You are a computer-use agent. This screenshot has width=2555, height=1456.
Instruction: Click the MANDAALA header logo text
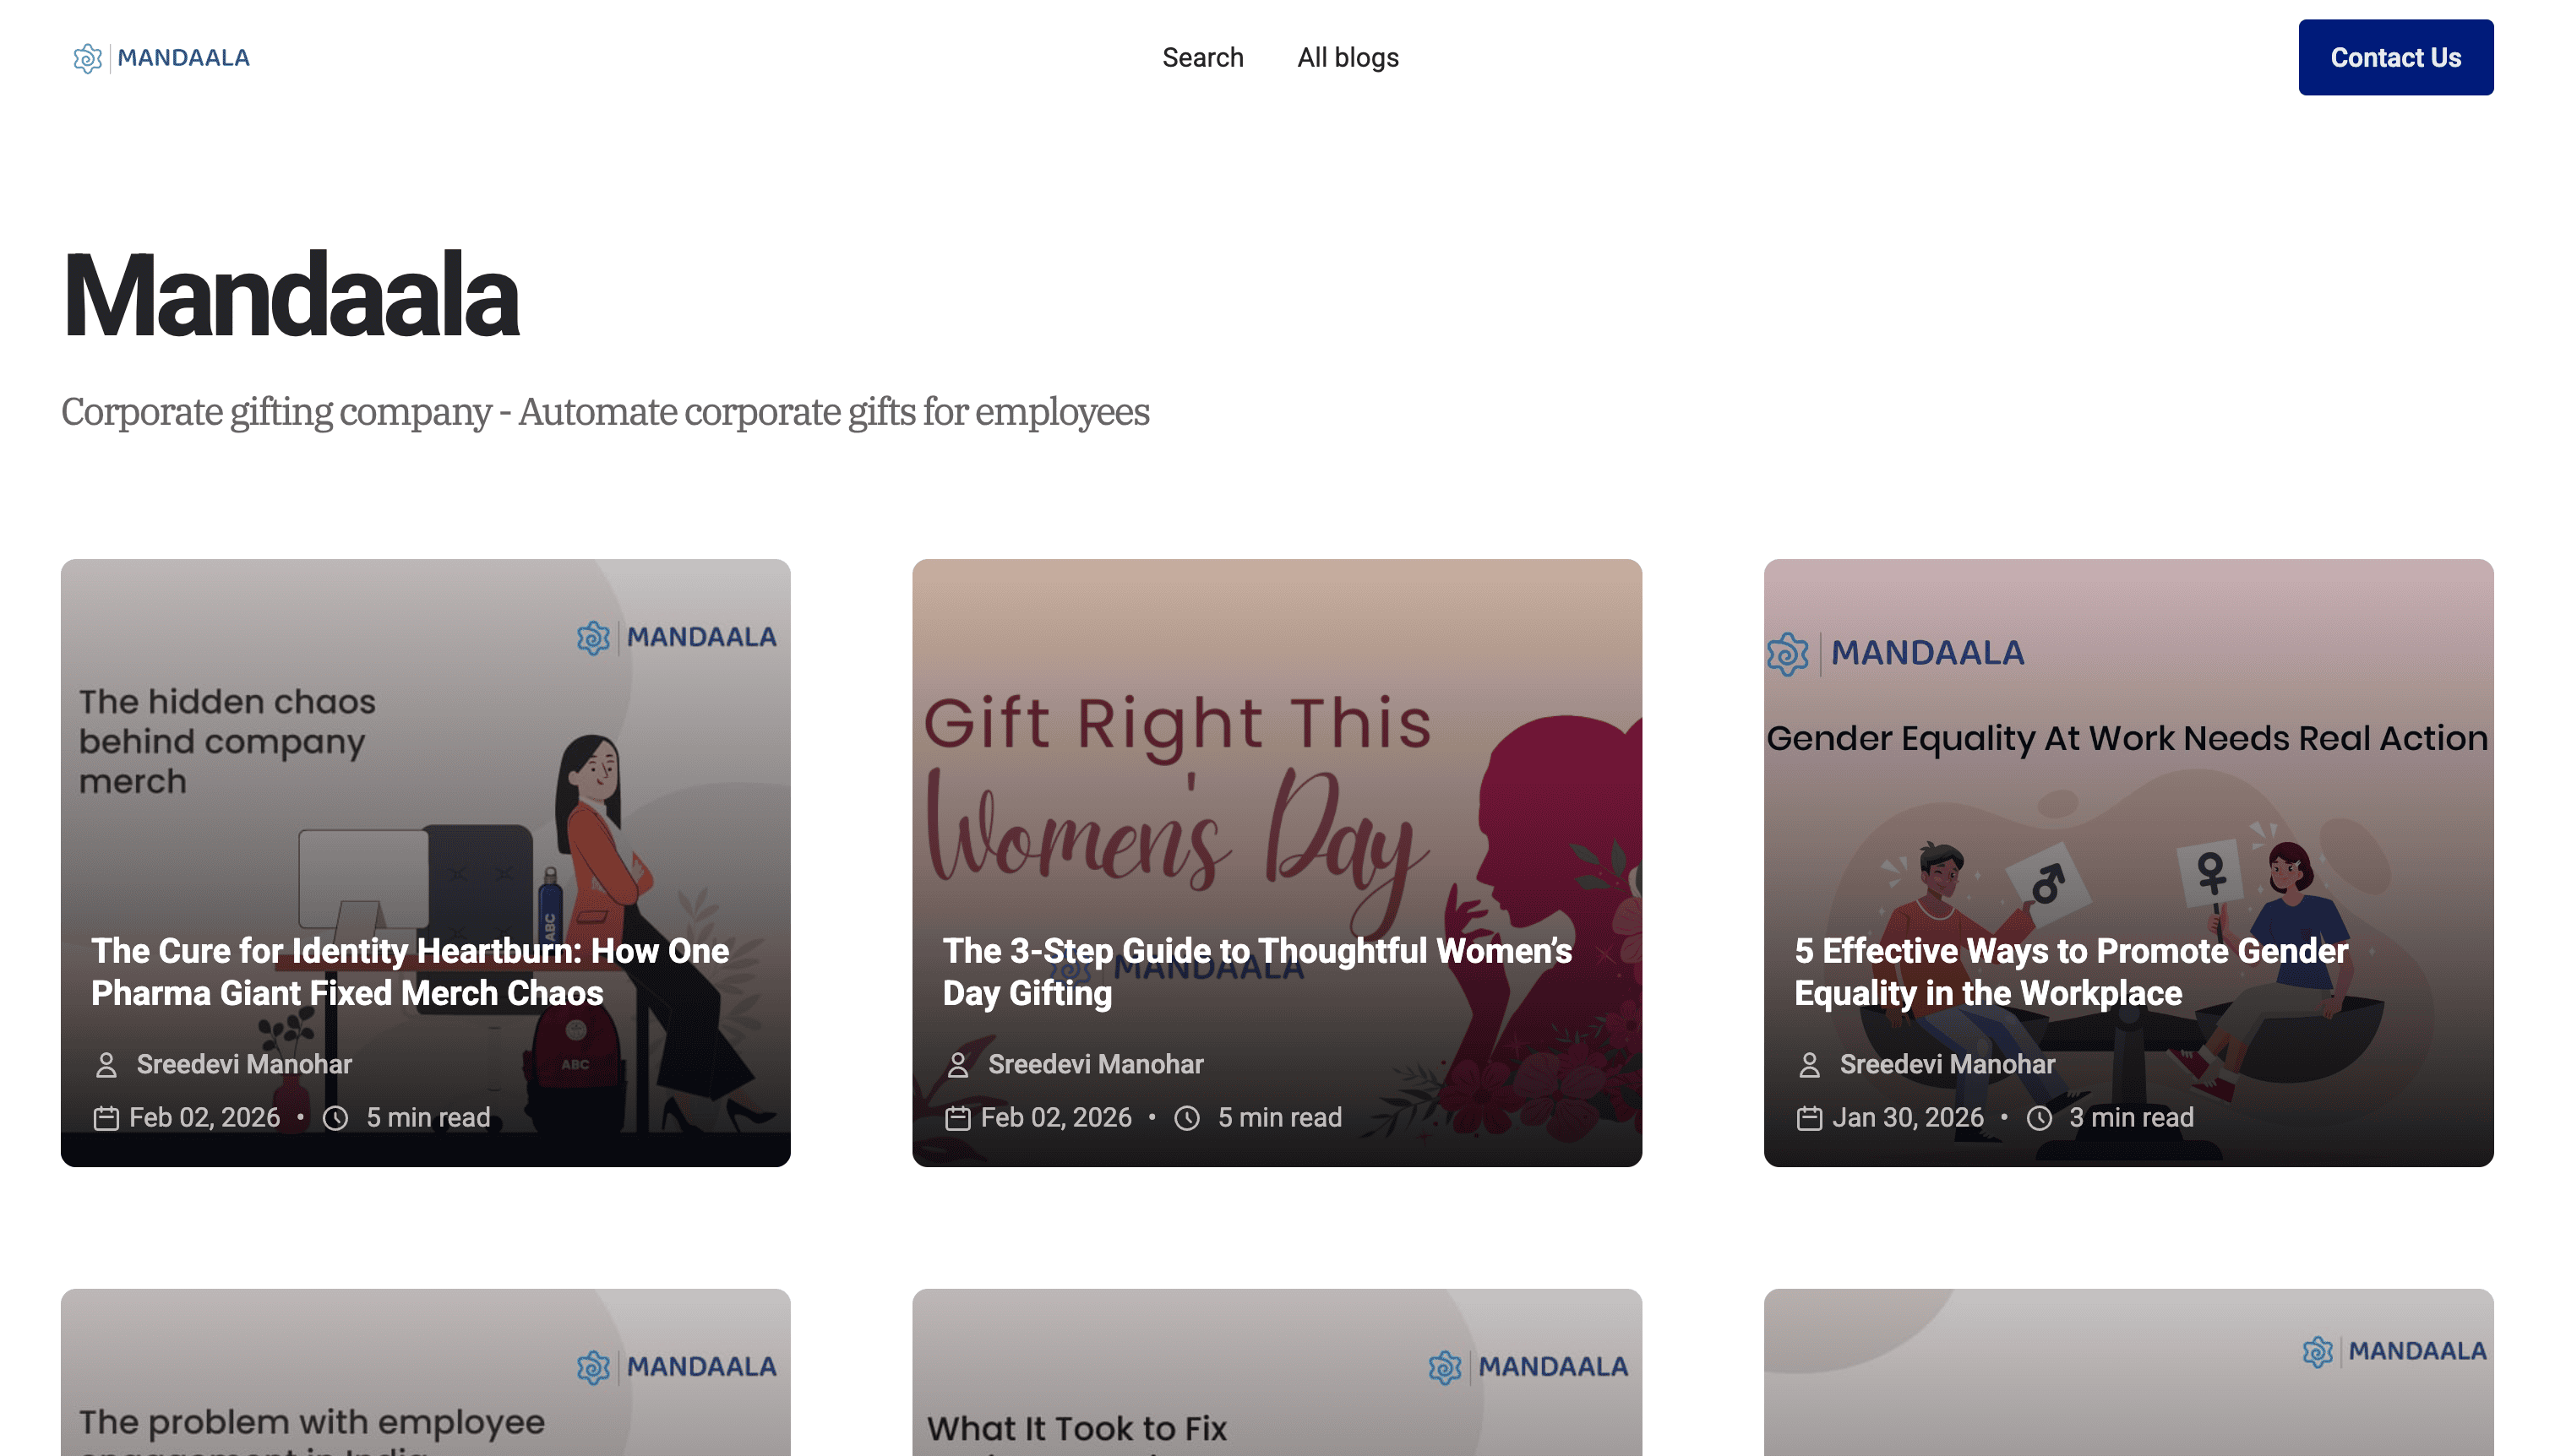[x=183, y=58]
